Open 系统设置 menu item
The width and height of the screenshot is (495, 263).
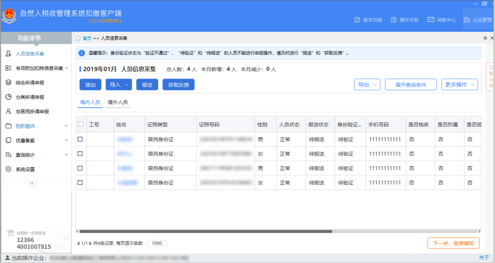pos(25,170)
